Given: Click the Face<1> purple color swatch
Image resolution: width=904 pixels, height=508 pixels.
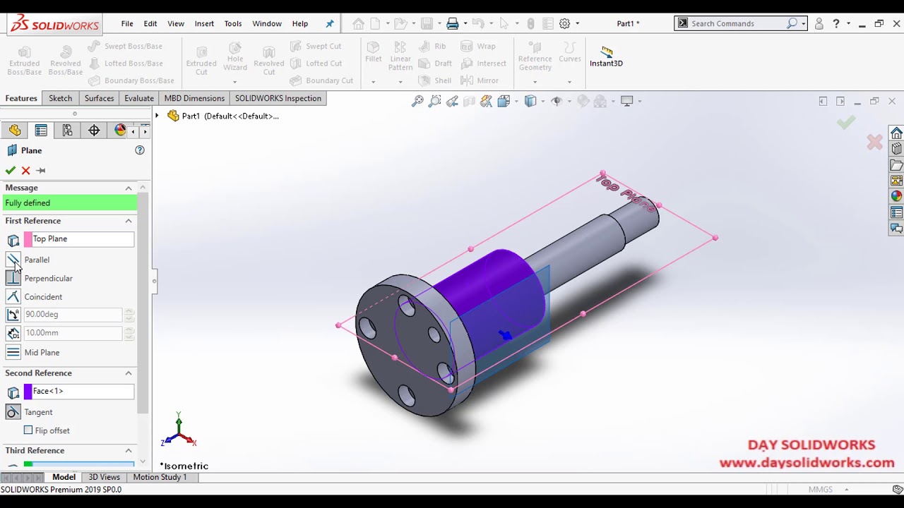Looking at the screenshot, I should 28,391.
